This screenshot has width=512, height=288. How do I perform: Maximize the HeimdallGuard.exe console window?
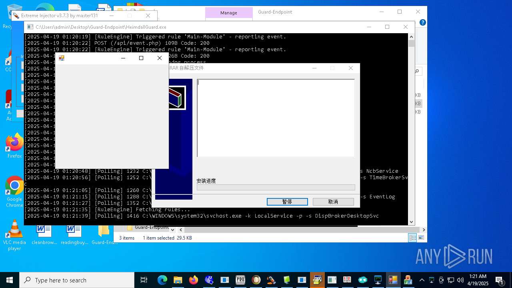[x=387, y=27]
